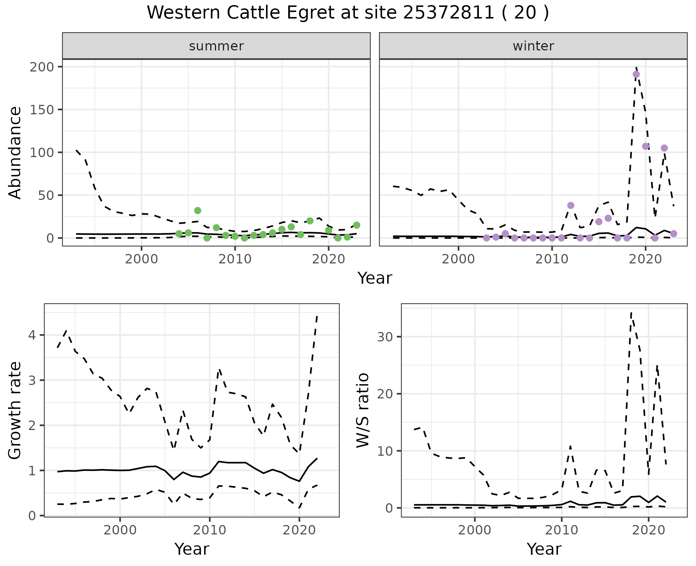Click the last green summer point for 2023

point(357,225)
